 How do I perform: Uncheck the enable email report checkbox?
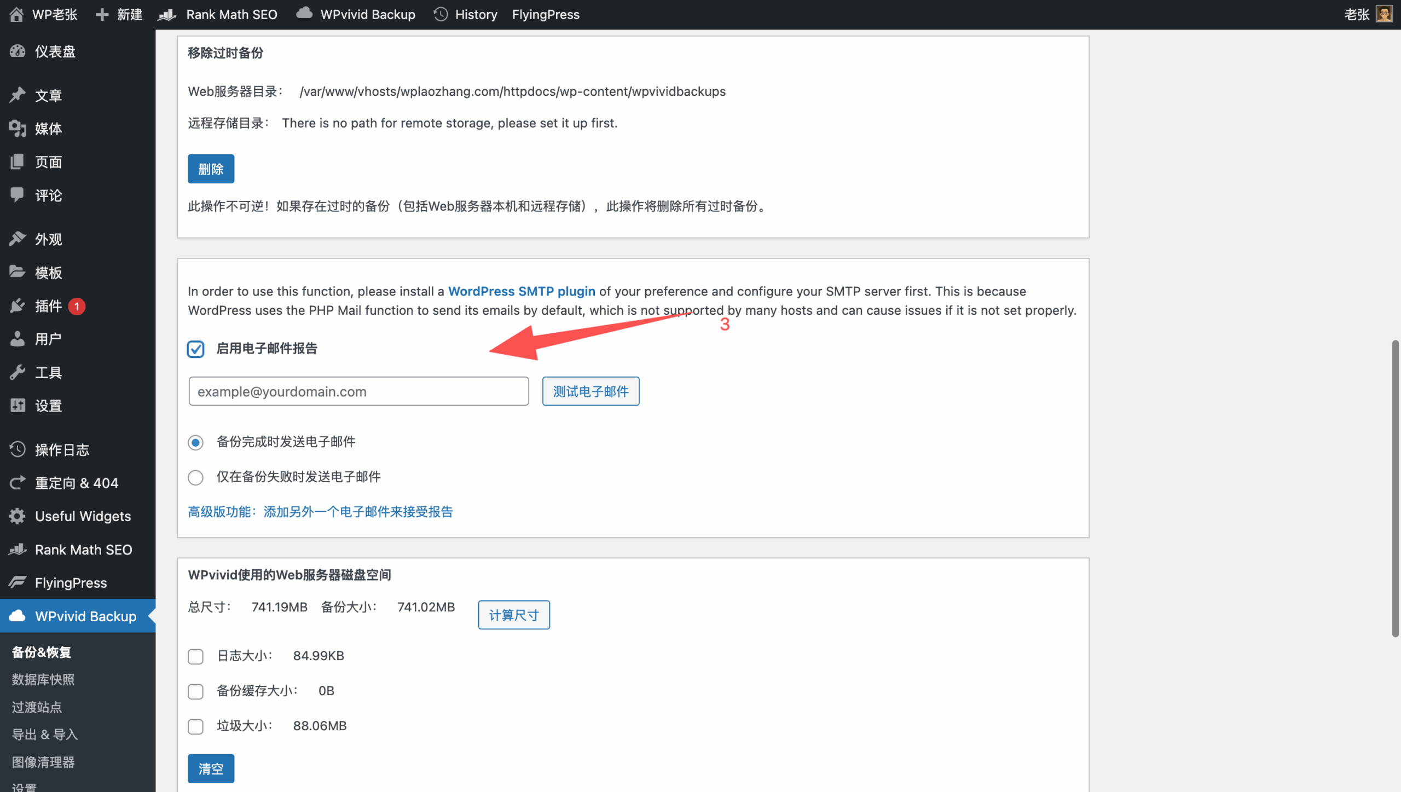tap(195, 349)
